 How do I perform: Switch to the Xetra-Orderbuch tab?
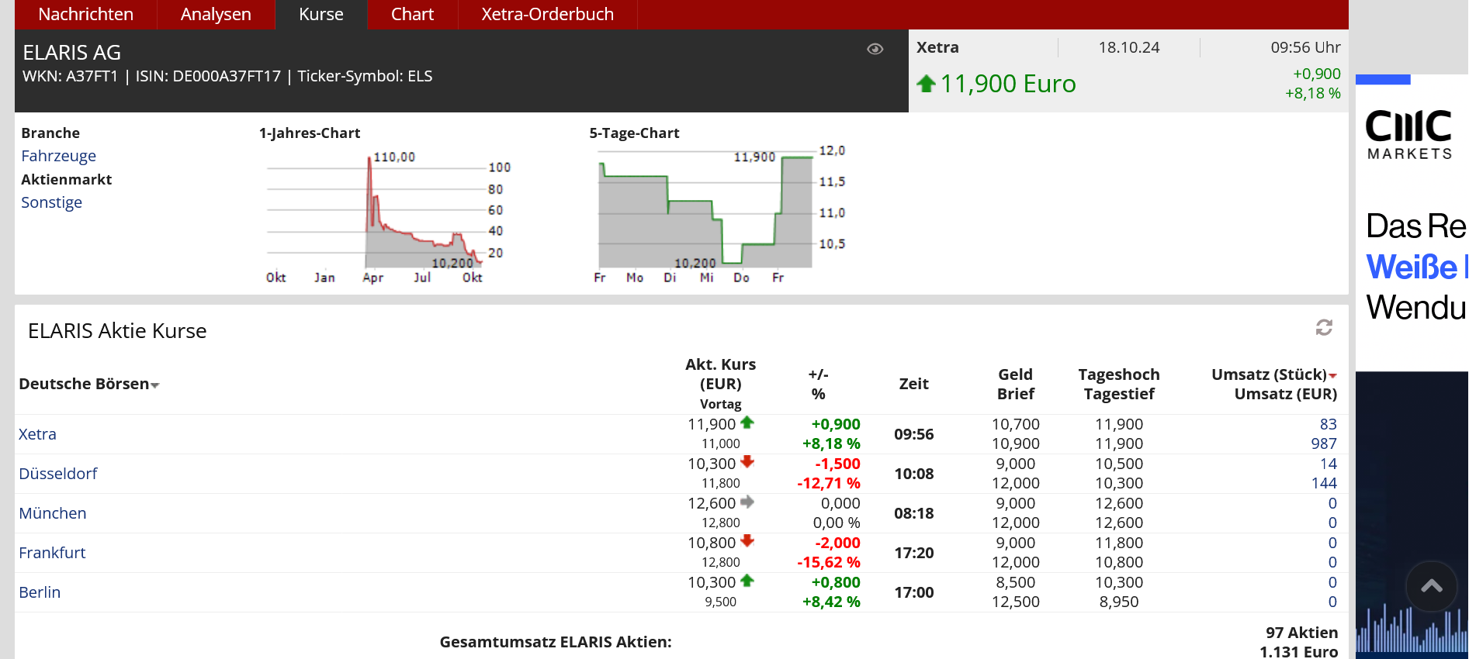[547, 15]
